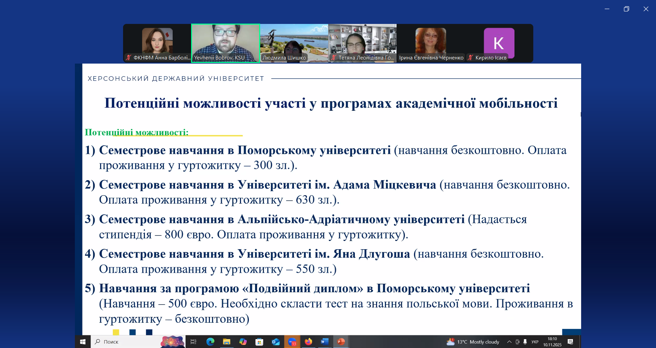
Task: Expand the weather widget showing 13°C
Action: pyautogui.click(x=472, y=342)
